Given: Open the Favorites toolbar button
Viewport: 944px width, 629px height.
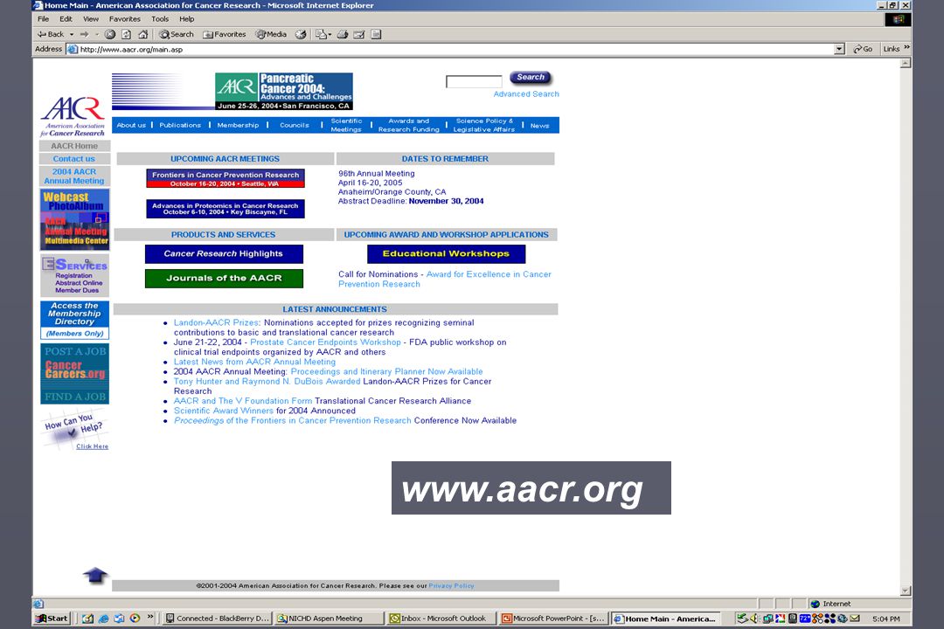Looking at the screenshot, I should pos(225,34).
